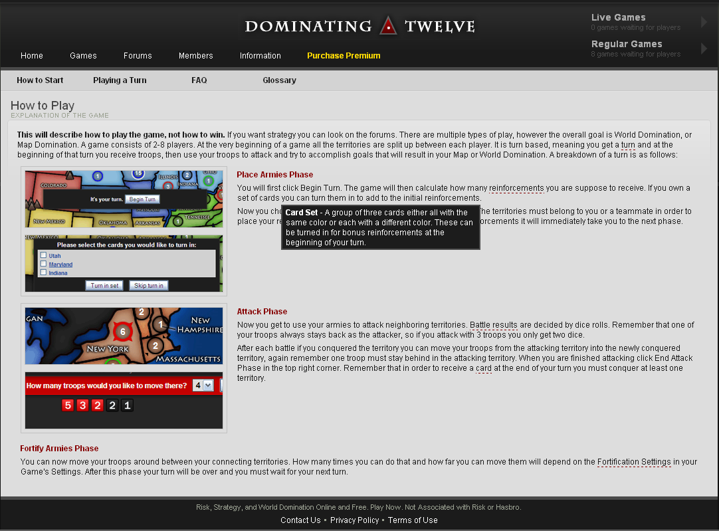Click the DOMINATING logo text
This screenshot has height=531, width=719.
(x=308, y=27)
